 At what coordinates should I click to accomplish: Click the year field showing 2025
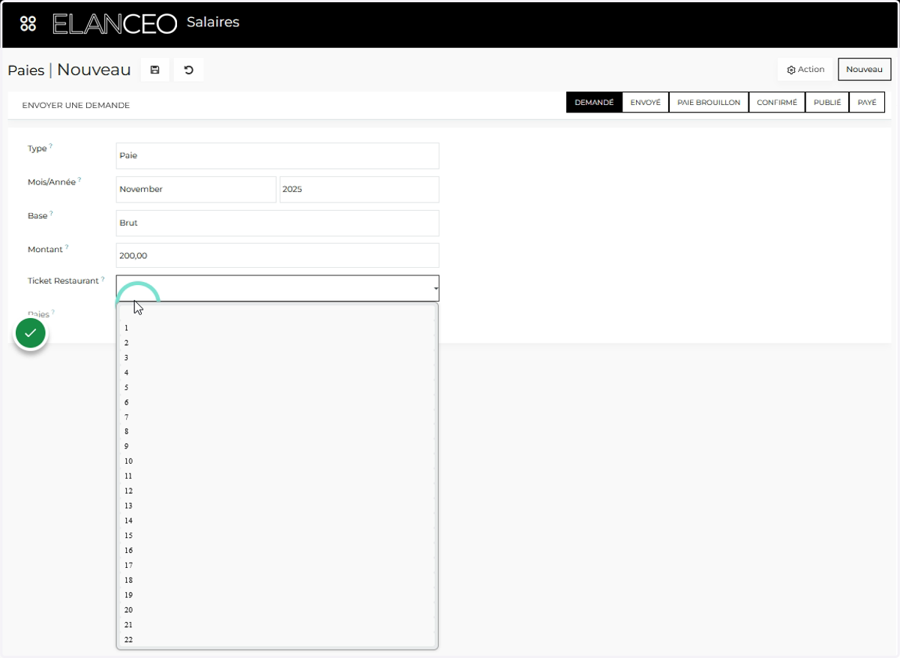coord(359,189)
